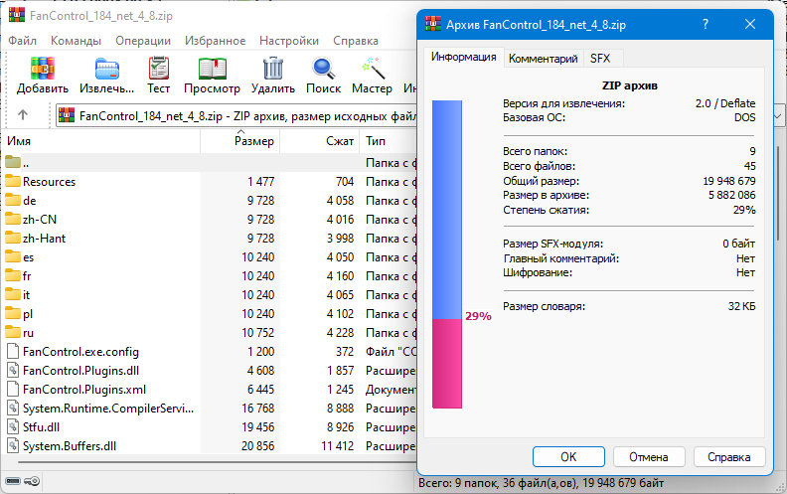Select the Resources folder icon

[13, 181]
